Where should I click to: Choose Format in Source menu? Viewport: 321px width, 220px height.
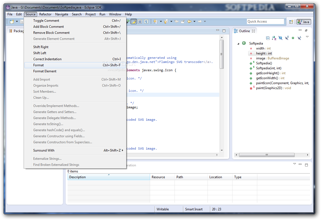click(x=75, y=65)
